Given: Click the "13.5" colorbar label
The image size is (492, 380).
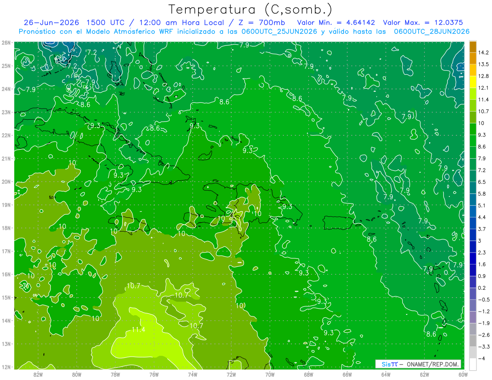Looking at the screenshot, I should [483, 64].
